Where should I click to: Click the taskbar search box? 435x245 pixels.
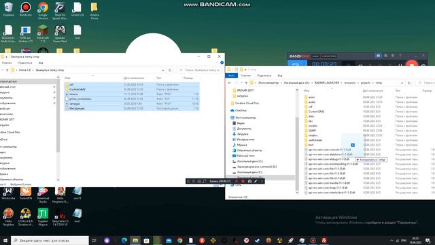tap(50, 240)
